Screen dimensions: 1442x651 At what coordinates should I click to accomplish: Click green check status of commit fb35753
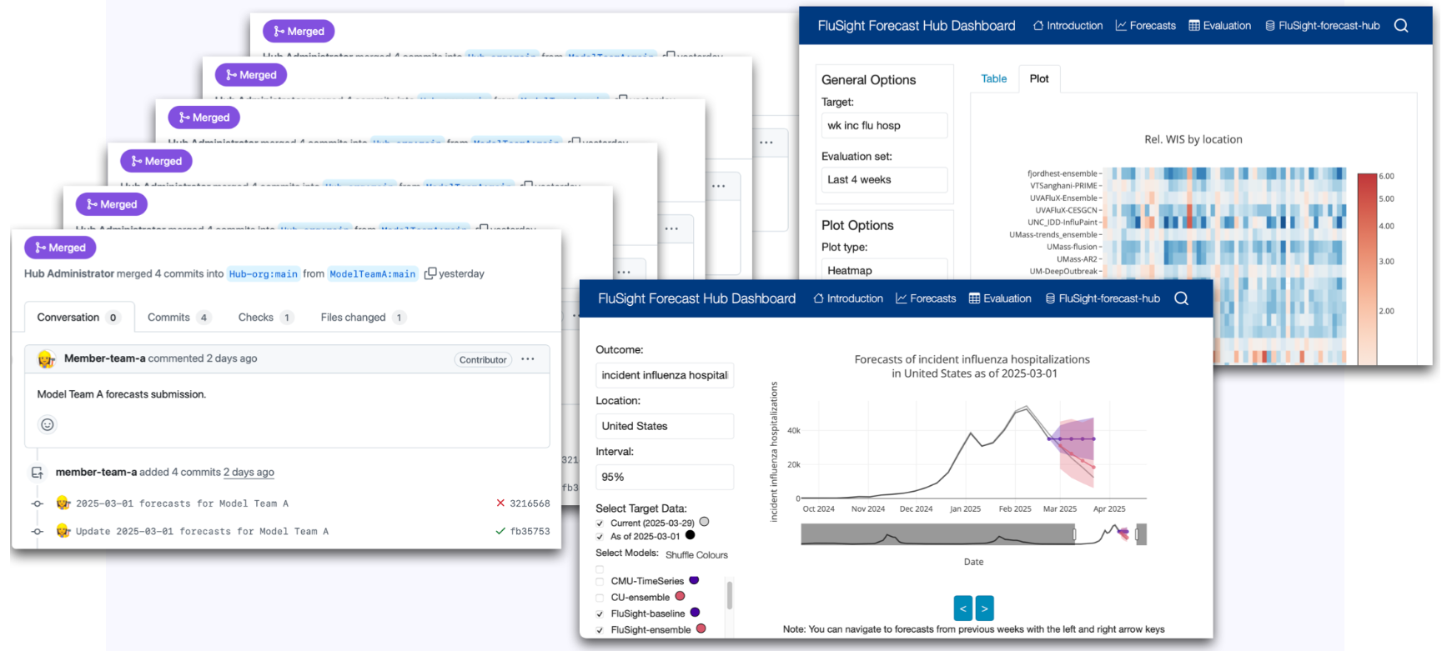[x=500, y=531]
